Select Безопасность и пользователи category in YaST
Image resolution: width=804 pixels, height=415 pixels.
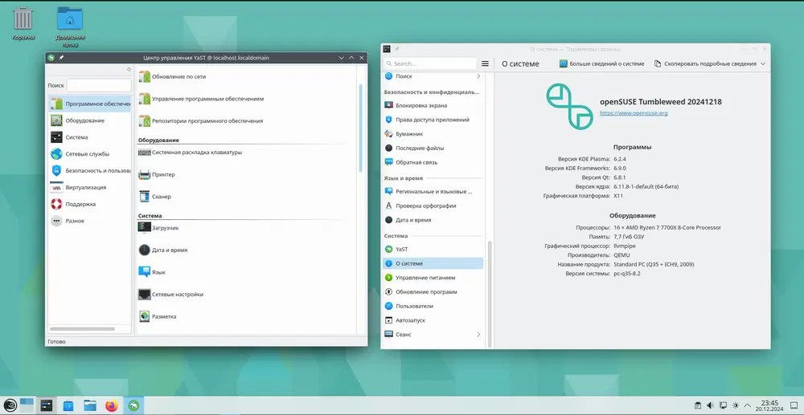tap(90, 170)
